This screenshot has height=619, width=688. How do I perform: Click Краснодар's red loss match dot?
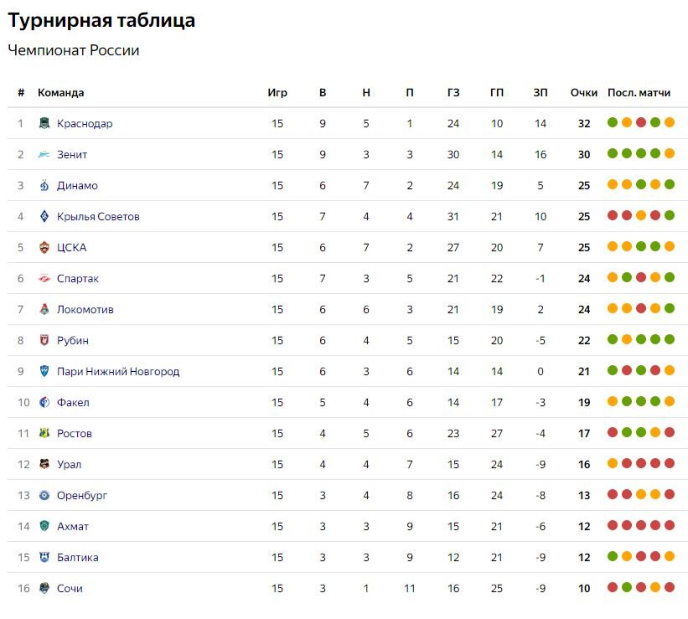pos(641,122)
